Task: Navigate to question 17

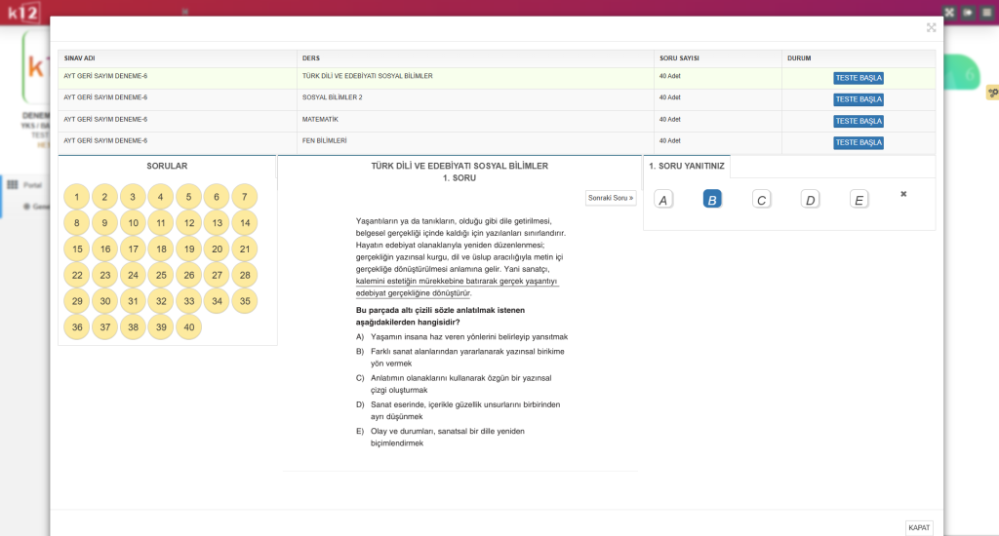Action: point(133,249)
